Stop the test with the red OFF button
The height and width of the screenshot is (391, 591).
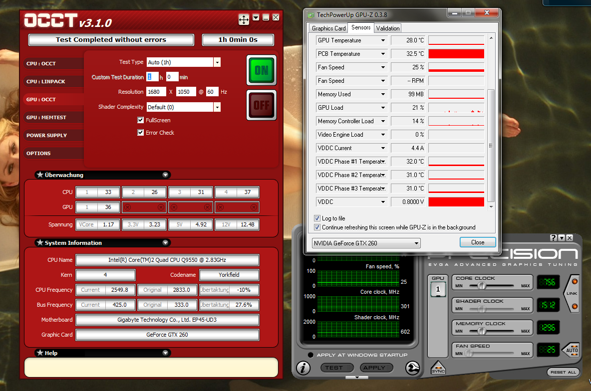click(x=262, y=105)
